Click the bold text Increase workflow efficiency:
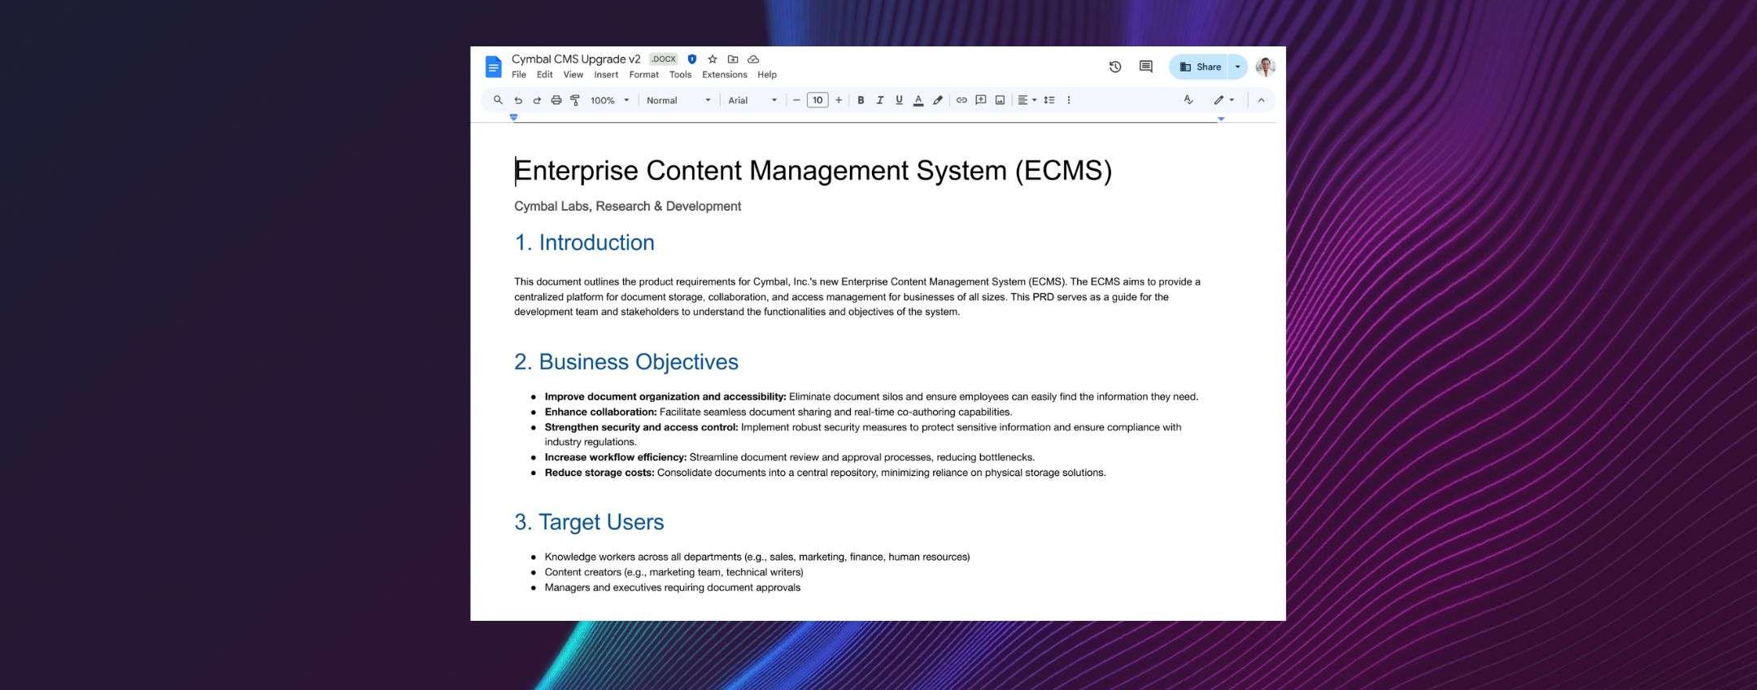 [x=616, y=457]
